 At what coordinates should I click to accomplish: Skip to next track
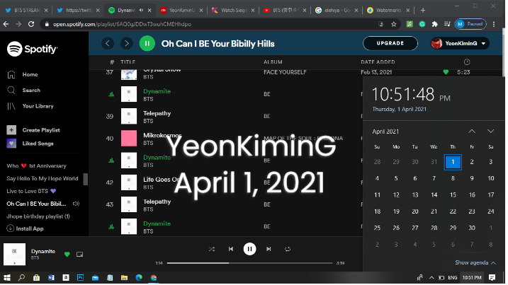269,250
